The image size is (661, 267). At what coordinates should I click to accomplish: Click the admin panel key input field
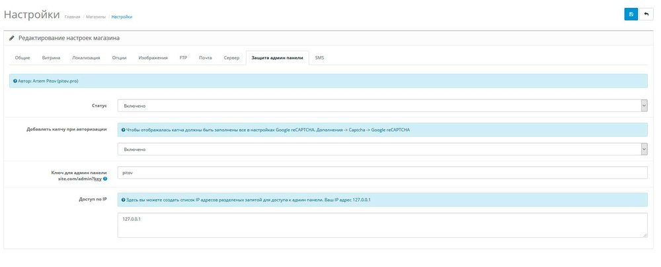pyautogui.click(x=382, y=172)
